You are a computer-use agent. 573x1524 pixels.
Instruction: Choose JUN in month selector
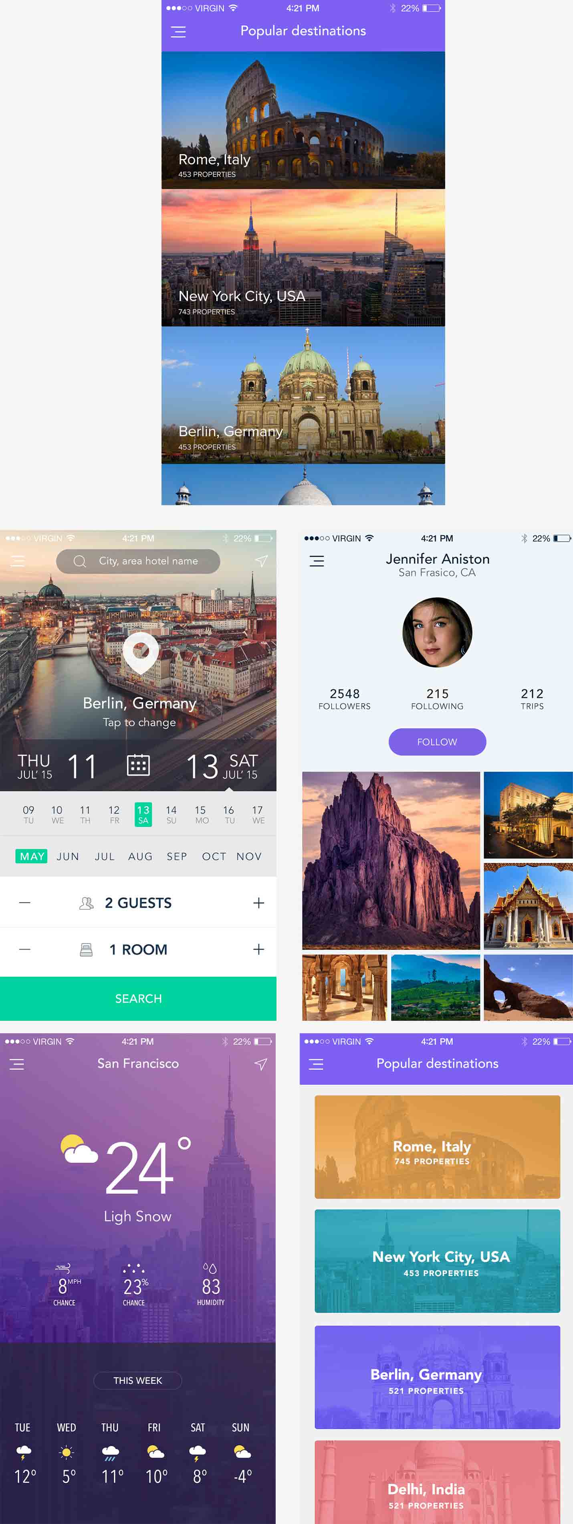tap(68, 856)
